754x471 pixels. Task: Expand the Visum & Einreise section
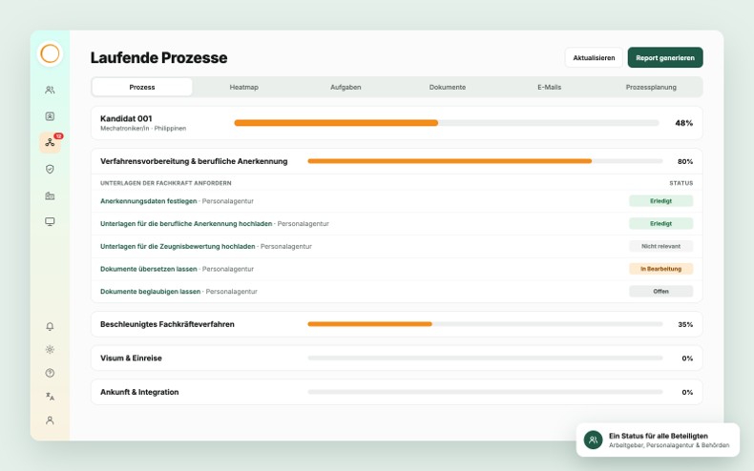click(x=397, y=358)
